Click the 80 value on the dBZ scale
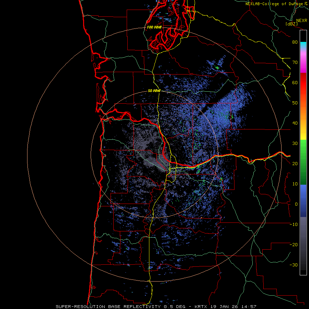Viewport: 309px width, 309px height. click(x=295, y=42)
